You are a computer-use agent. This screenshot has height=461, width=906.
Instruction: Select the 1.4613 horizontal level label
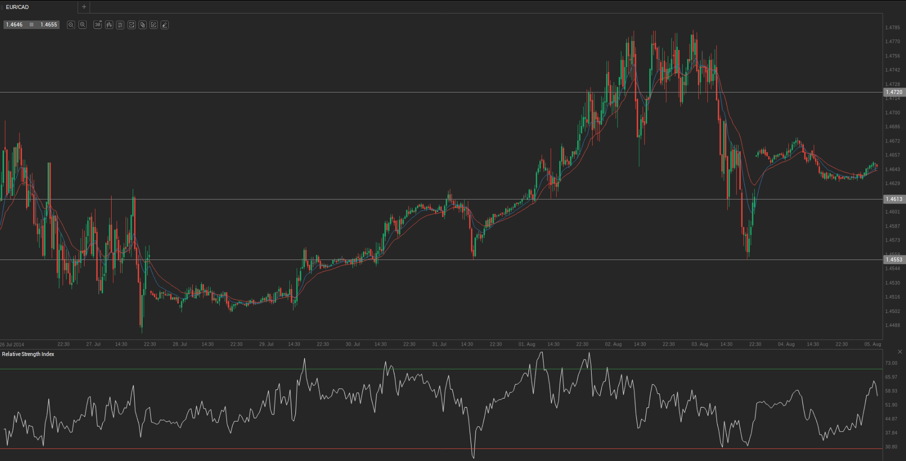(x=894, y=199)
